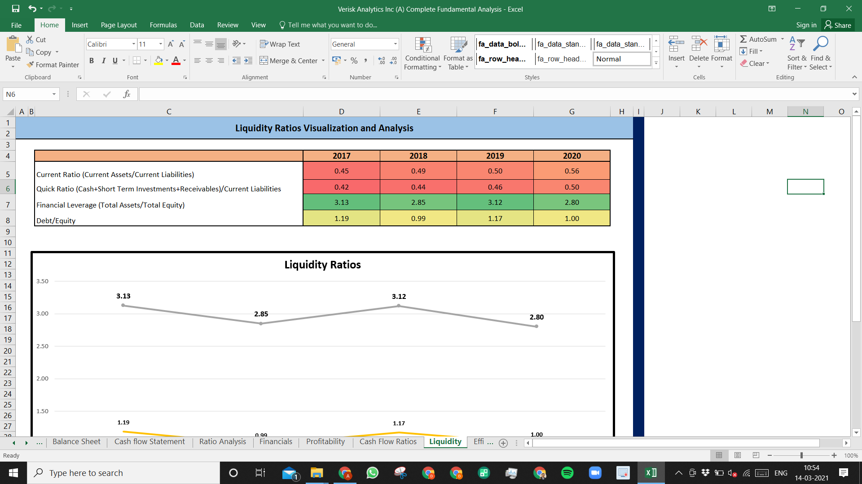Click the red Font Color swatch button
Screen dimensions: 862x484
click(176, 60)
